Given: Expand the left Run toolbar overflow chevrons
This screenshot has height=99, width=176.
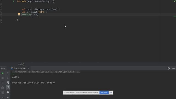Looking at the screenshot, I should click(2, 97).
